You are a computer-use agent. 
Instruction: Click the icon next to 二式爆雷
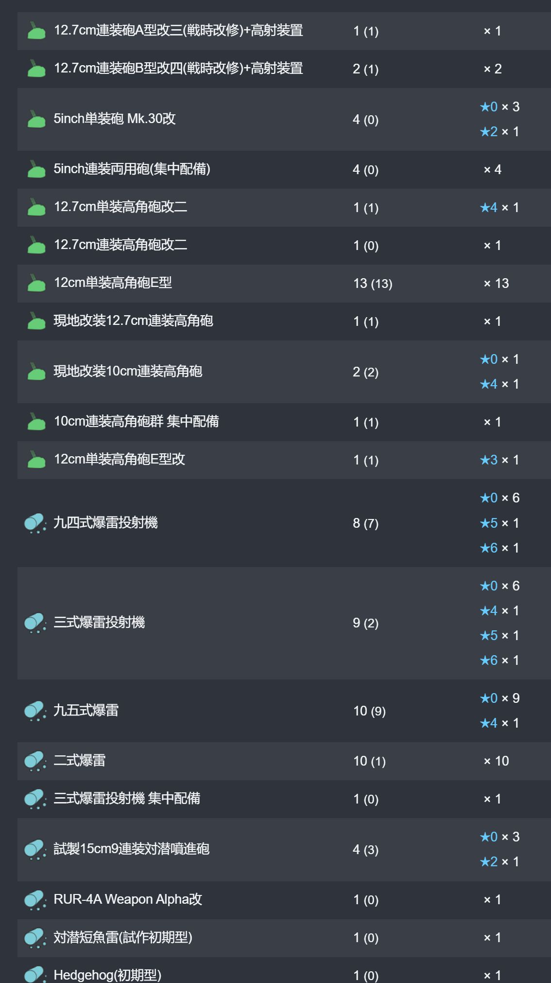pos(35,761)
